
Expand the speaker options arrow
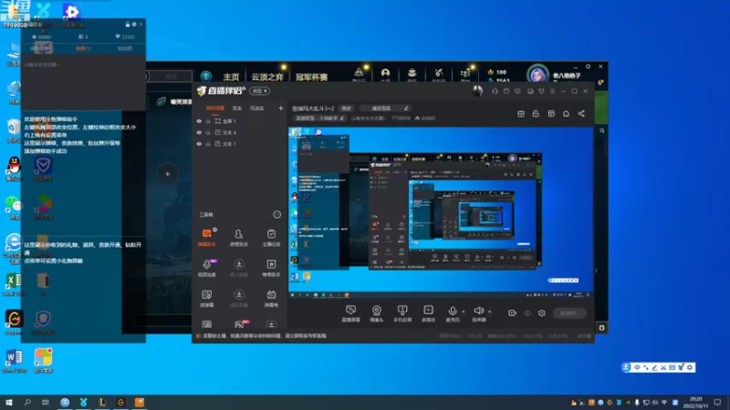tap(489, 312)
